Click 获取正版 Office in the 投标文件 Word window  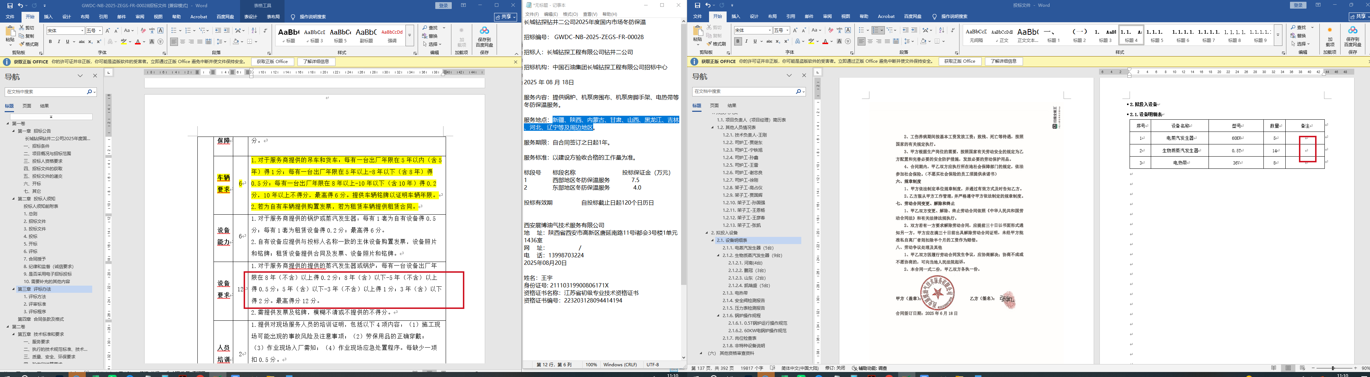pos(960,62)
